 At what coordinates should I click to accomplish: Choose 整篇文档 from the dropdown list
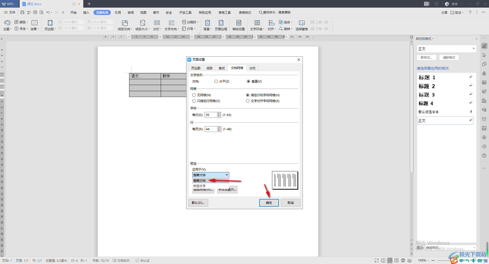(x=211, y=181)
